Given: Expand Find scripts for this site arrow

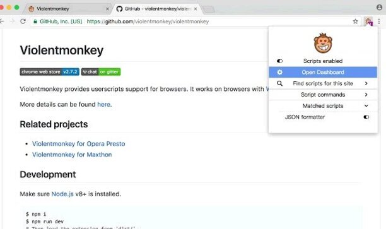Looking at the screenshot, I should tap(366, 83).
